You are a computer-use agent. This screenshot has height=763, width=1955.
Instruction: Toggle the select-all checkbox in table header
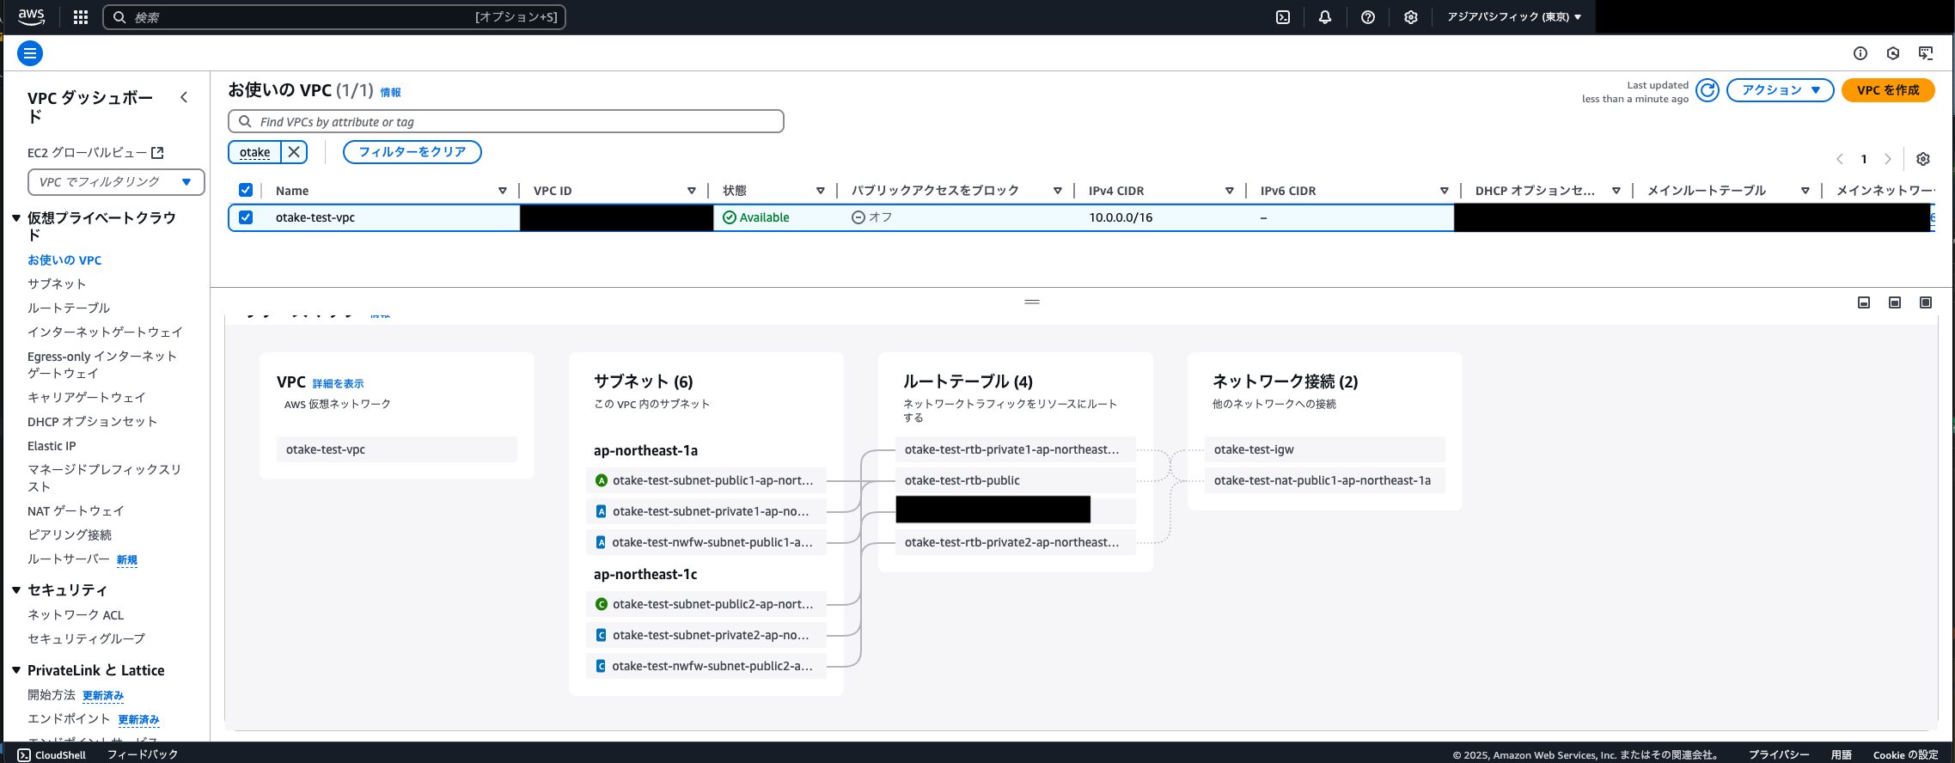tap(246, 190)
